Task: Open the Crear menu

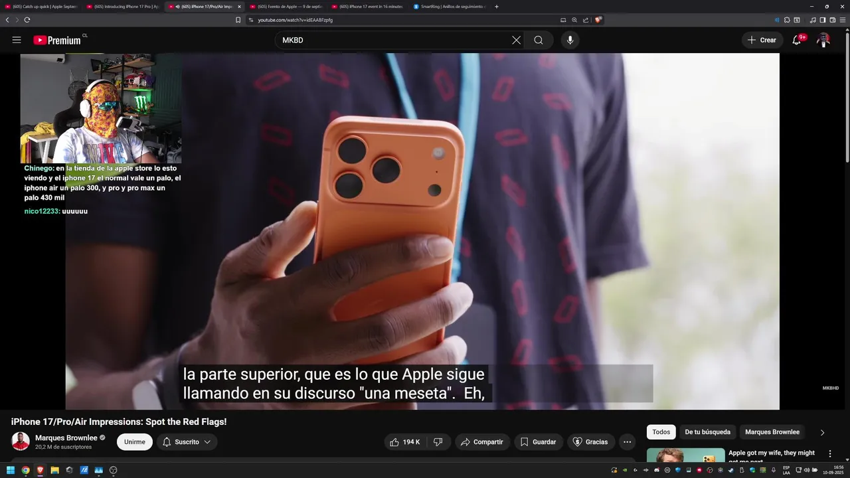Action: tap(762, 40)
